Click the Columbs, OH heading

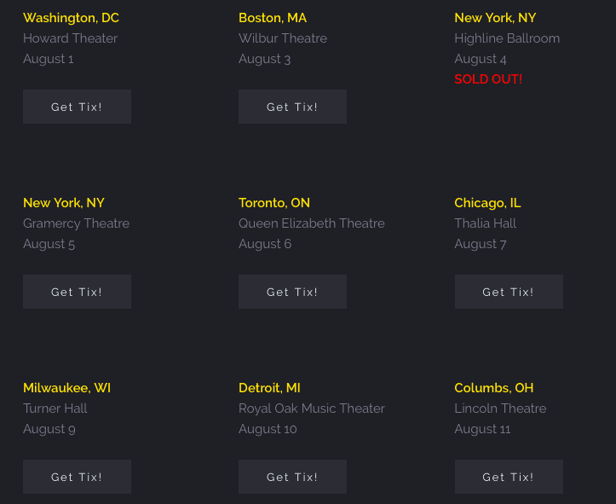tap(494, 388)
